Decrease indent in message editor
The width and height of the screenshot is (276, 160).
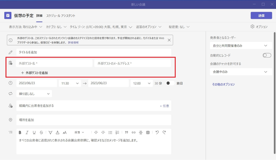tap(96, 132)
